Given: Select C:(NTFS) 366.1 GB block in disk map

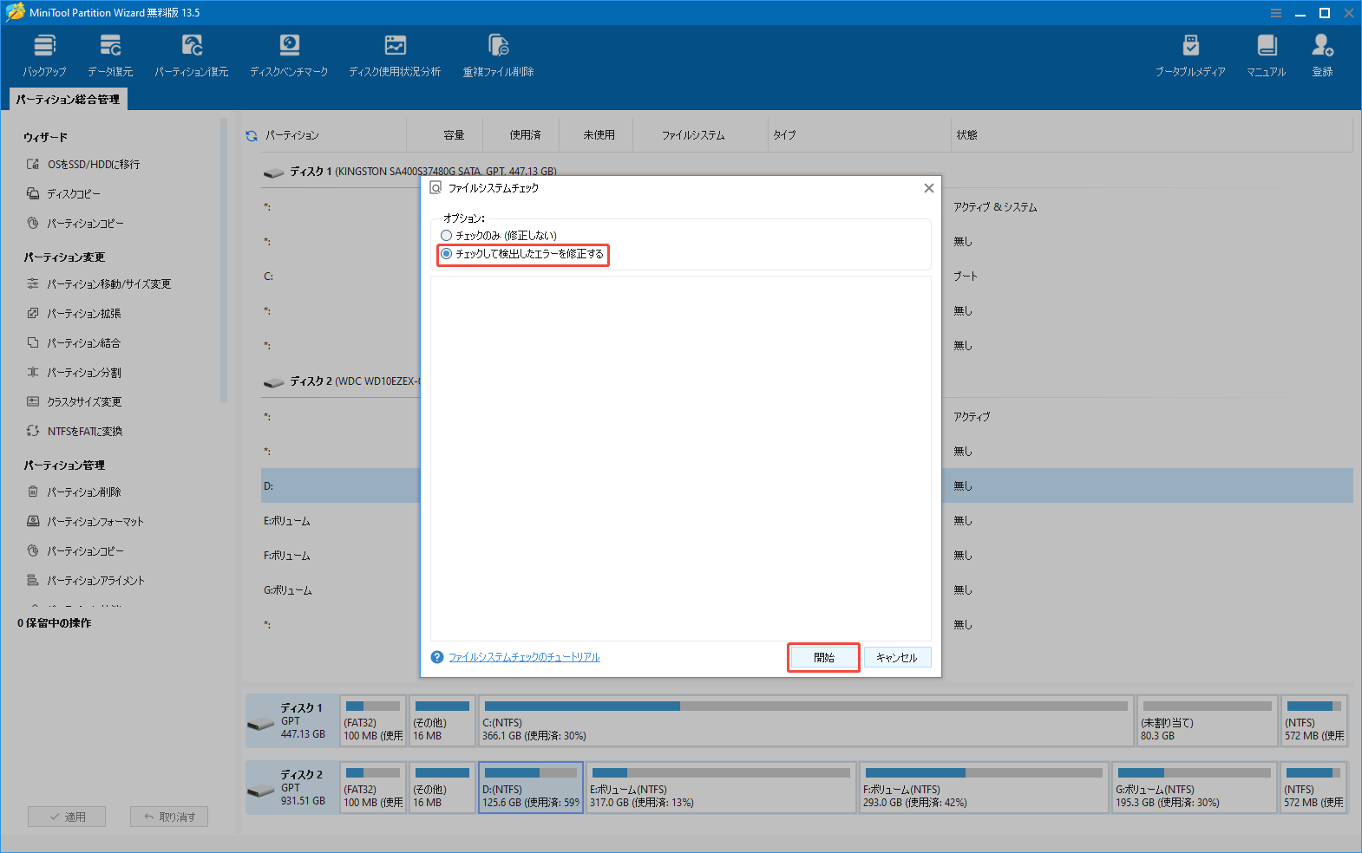Looking at the screenshot, I should 806,721.
